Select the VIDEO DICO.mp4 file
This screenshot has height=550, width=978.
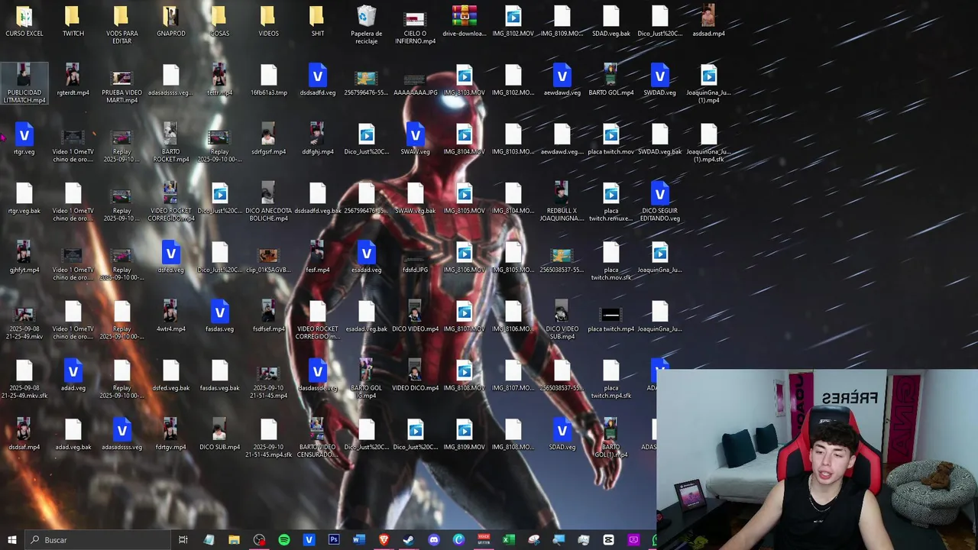click(x=415, y=375)
